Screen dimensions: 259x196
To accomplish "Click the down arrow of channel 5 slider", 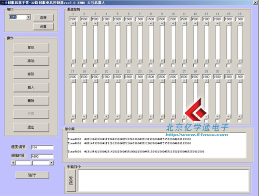I will [118, 61].
